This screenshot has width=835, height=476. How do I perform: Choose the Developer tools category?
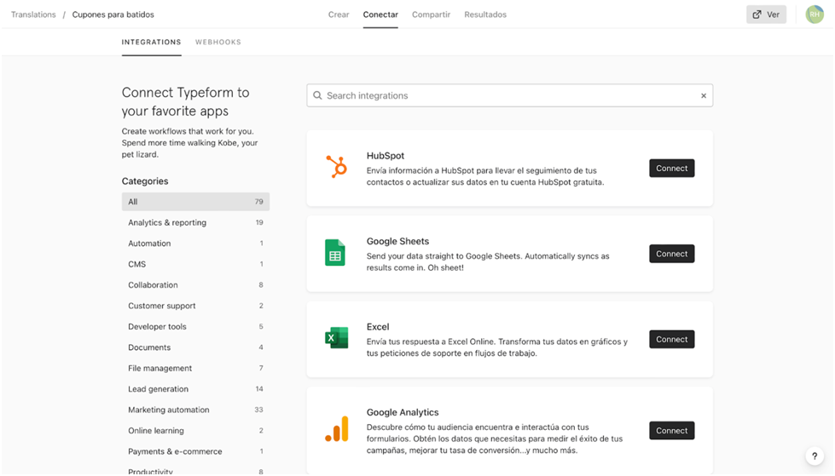(195, 326)
